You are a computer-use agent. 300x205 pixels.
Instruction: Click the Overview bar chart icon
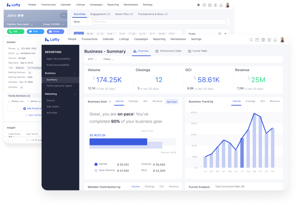pyautogui.click(x=134, y=51)
